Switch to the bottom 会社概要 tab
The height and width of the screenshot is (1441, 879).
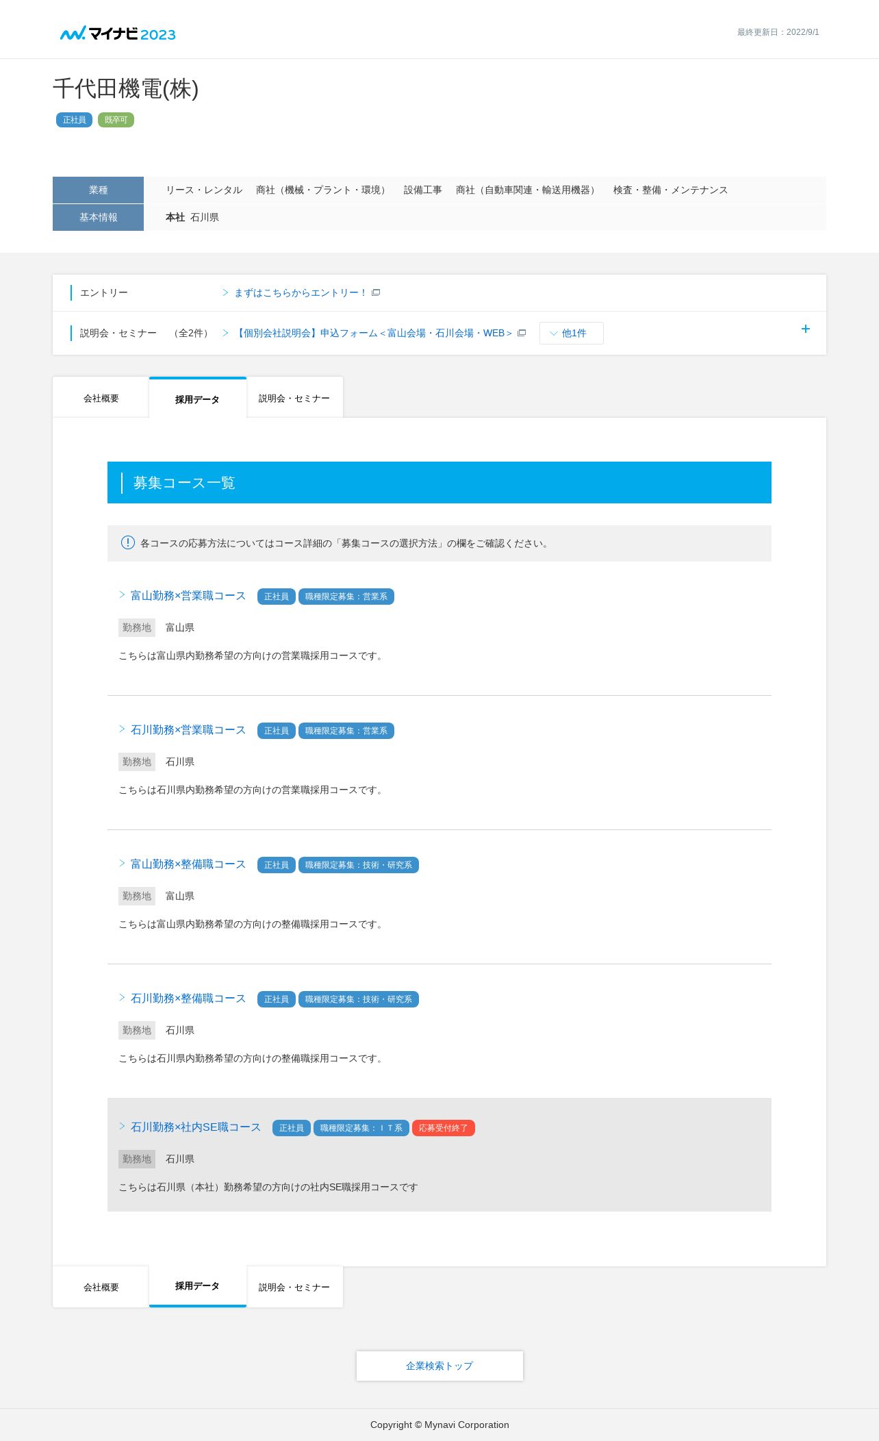101,1287
